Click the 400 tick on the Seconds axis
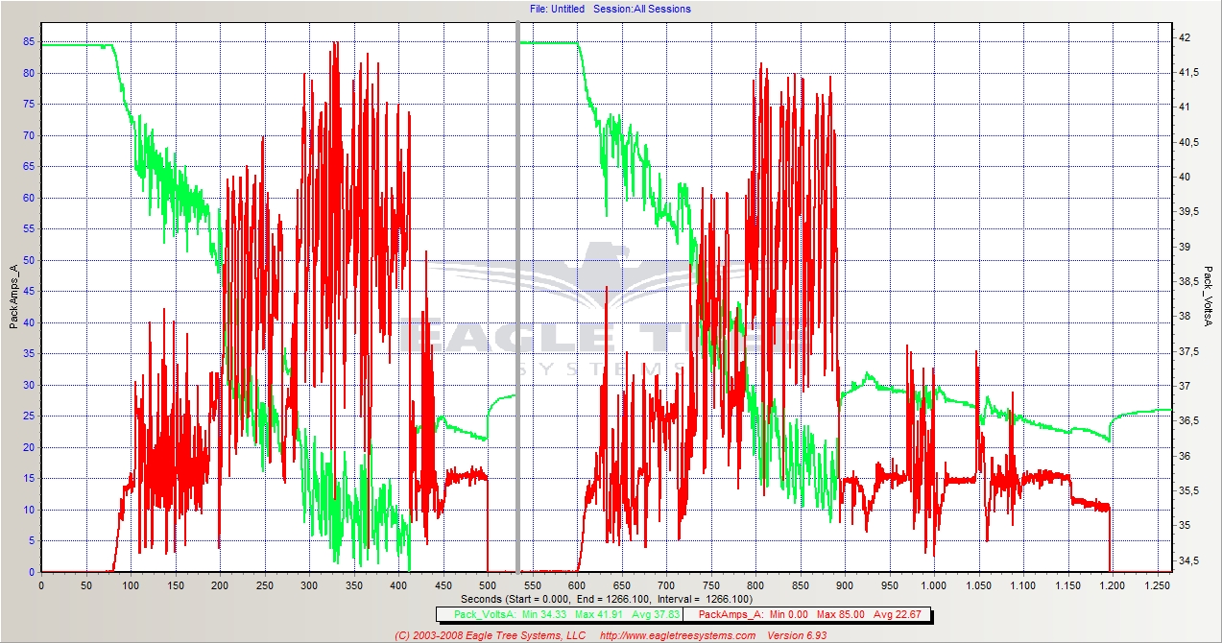Screen dimensions: 1222x643 tap(398, 584)
